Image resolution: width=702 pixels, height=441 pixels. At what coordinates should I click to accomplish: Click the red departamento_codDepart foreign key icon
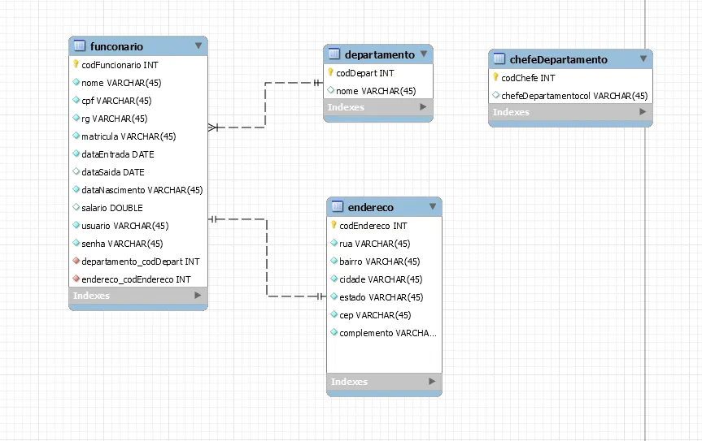coord(76,262)
